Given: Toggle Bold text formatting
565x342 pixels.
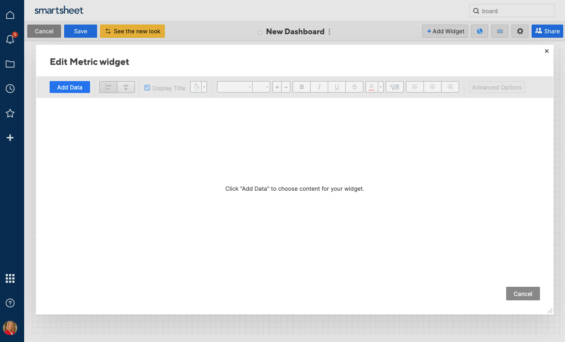Looking at the screenshot, I should tap(301, 87).
